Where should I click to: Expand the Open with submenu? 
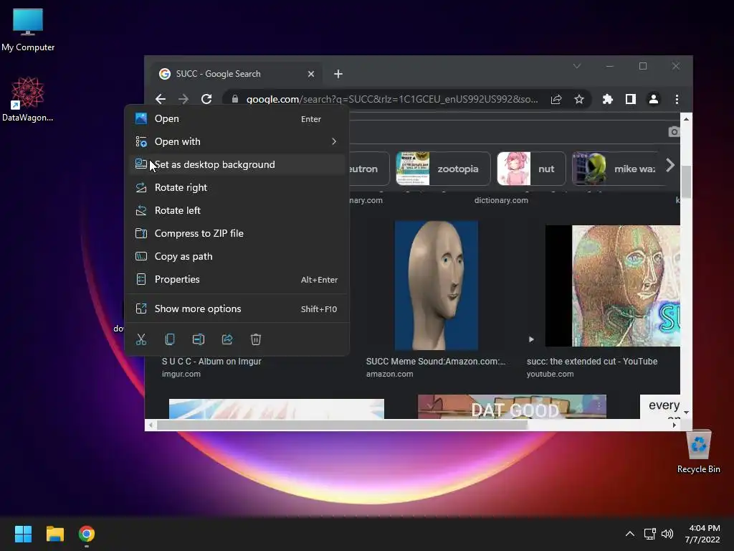pyautogui.click(x=237, y=141)
